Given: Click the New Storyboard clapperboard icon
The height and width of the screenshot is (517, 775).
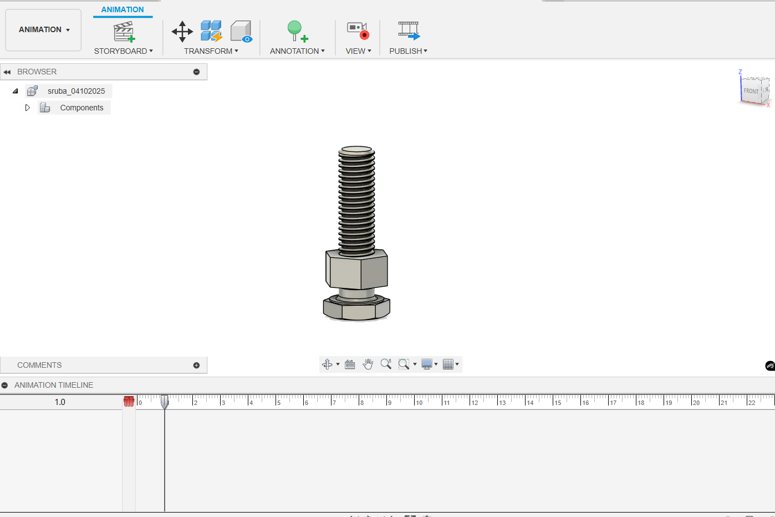Looking at the screenshot, I should 124,32.
